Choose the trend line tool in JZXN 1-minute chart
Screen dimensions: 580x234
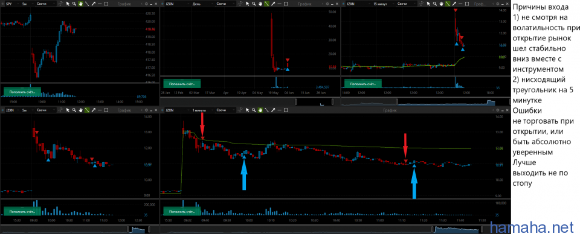pos(266,110)
